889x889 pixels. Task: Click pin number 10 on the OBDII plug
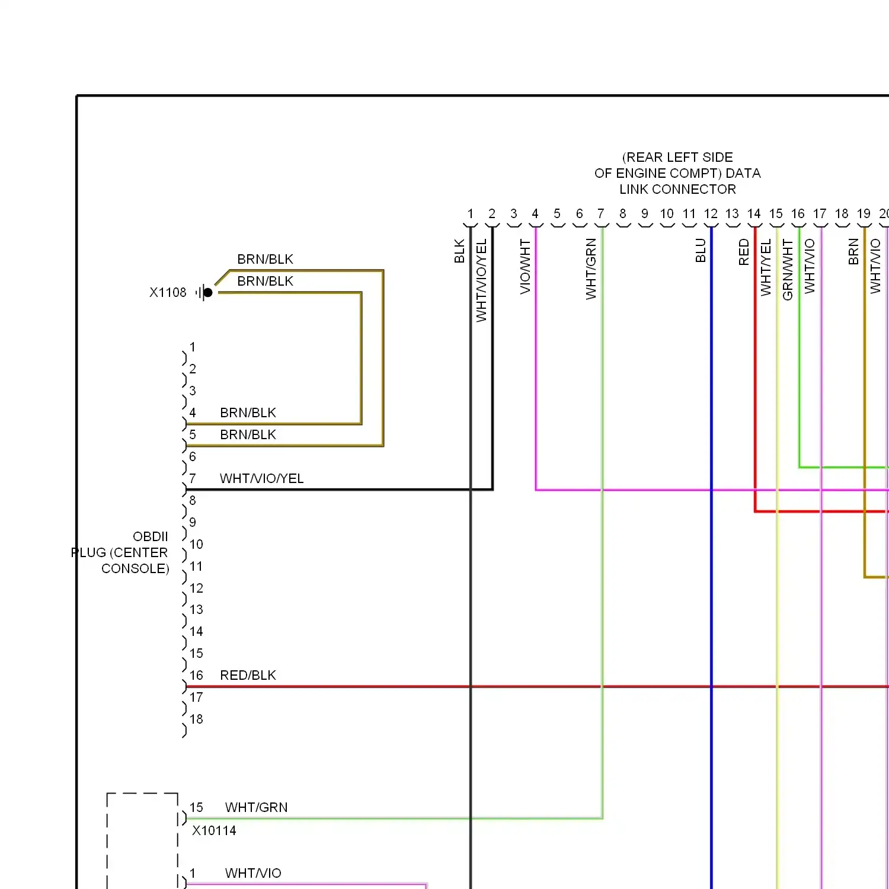(x=196, y=544)
